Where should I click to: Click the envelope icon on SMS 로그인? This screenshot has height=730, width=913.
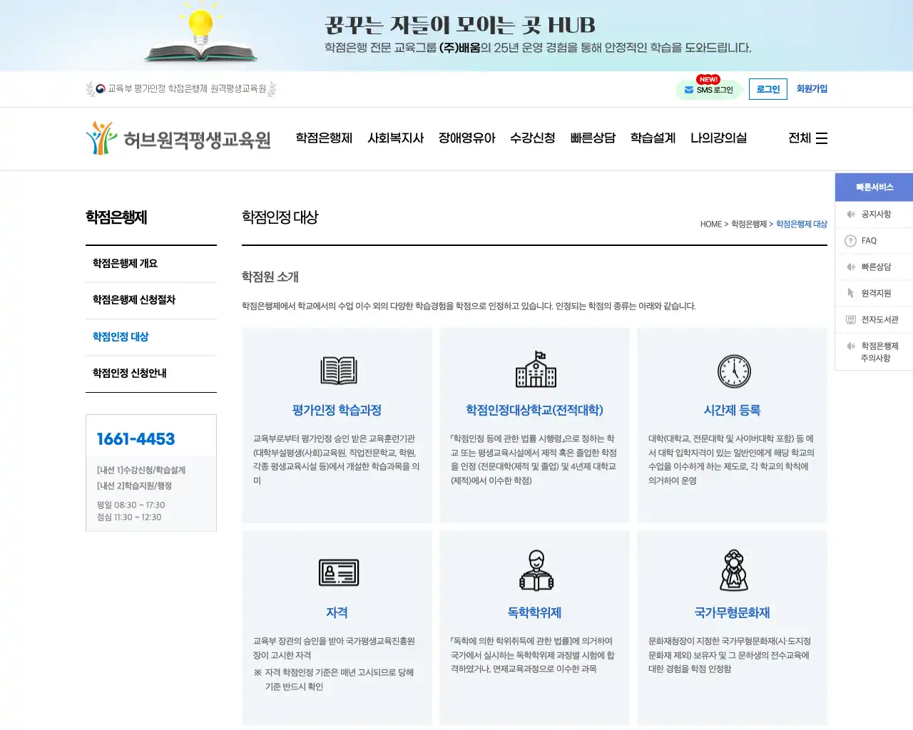[x=688, y=90]
